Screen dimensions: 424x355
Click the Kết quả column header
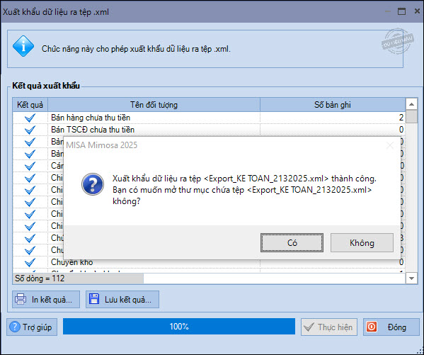pos(30,105)
